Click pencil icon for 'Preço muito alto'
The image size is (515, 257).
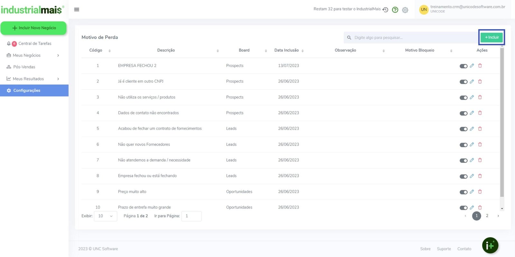[x=472, y=192]
